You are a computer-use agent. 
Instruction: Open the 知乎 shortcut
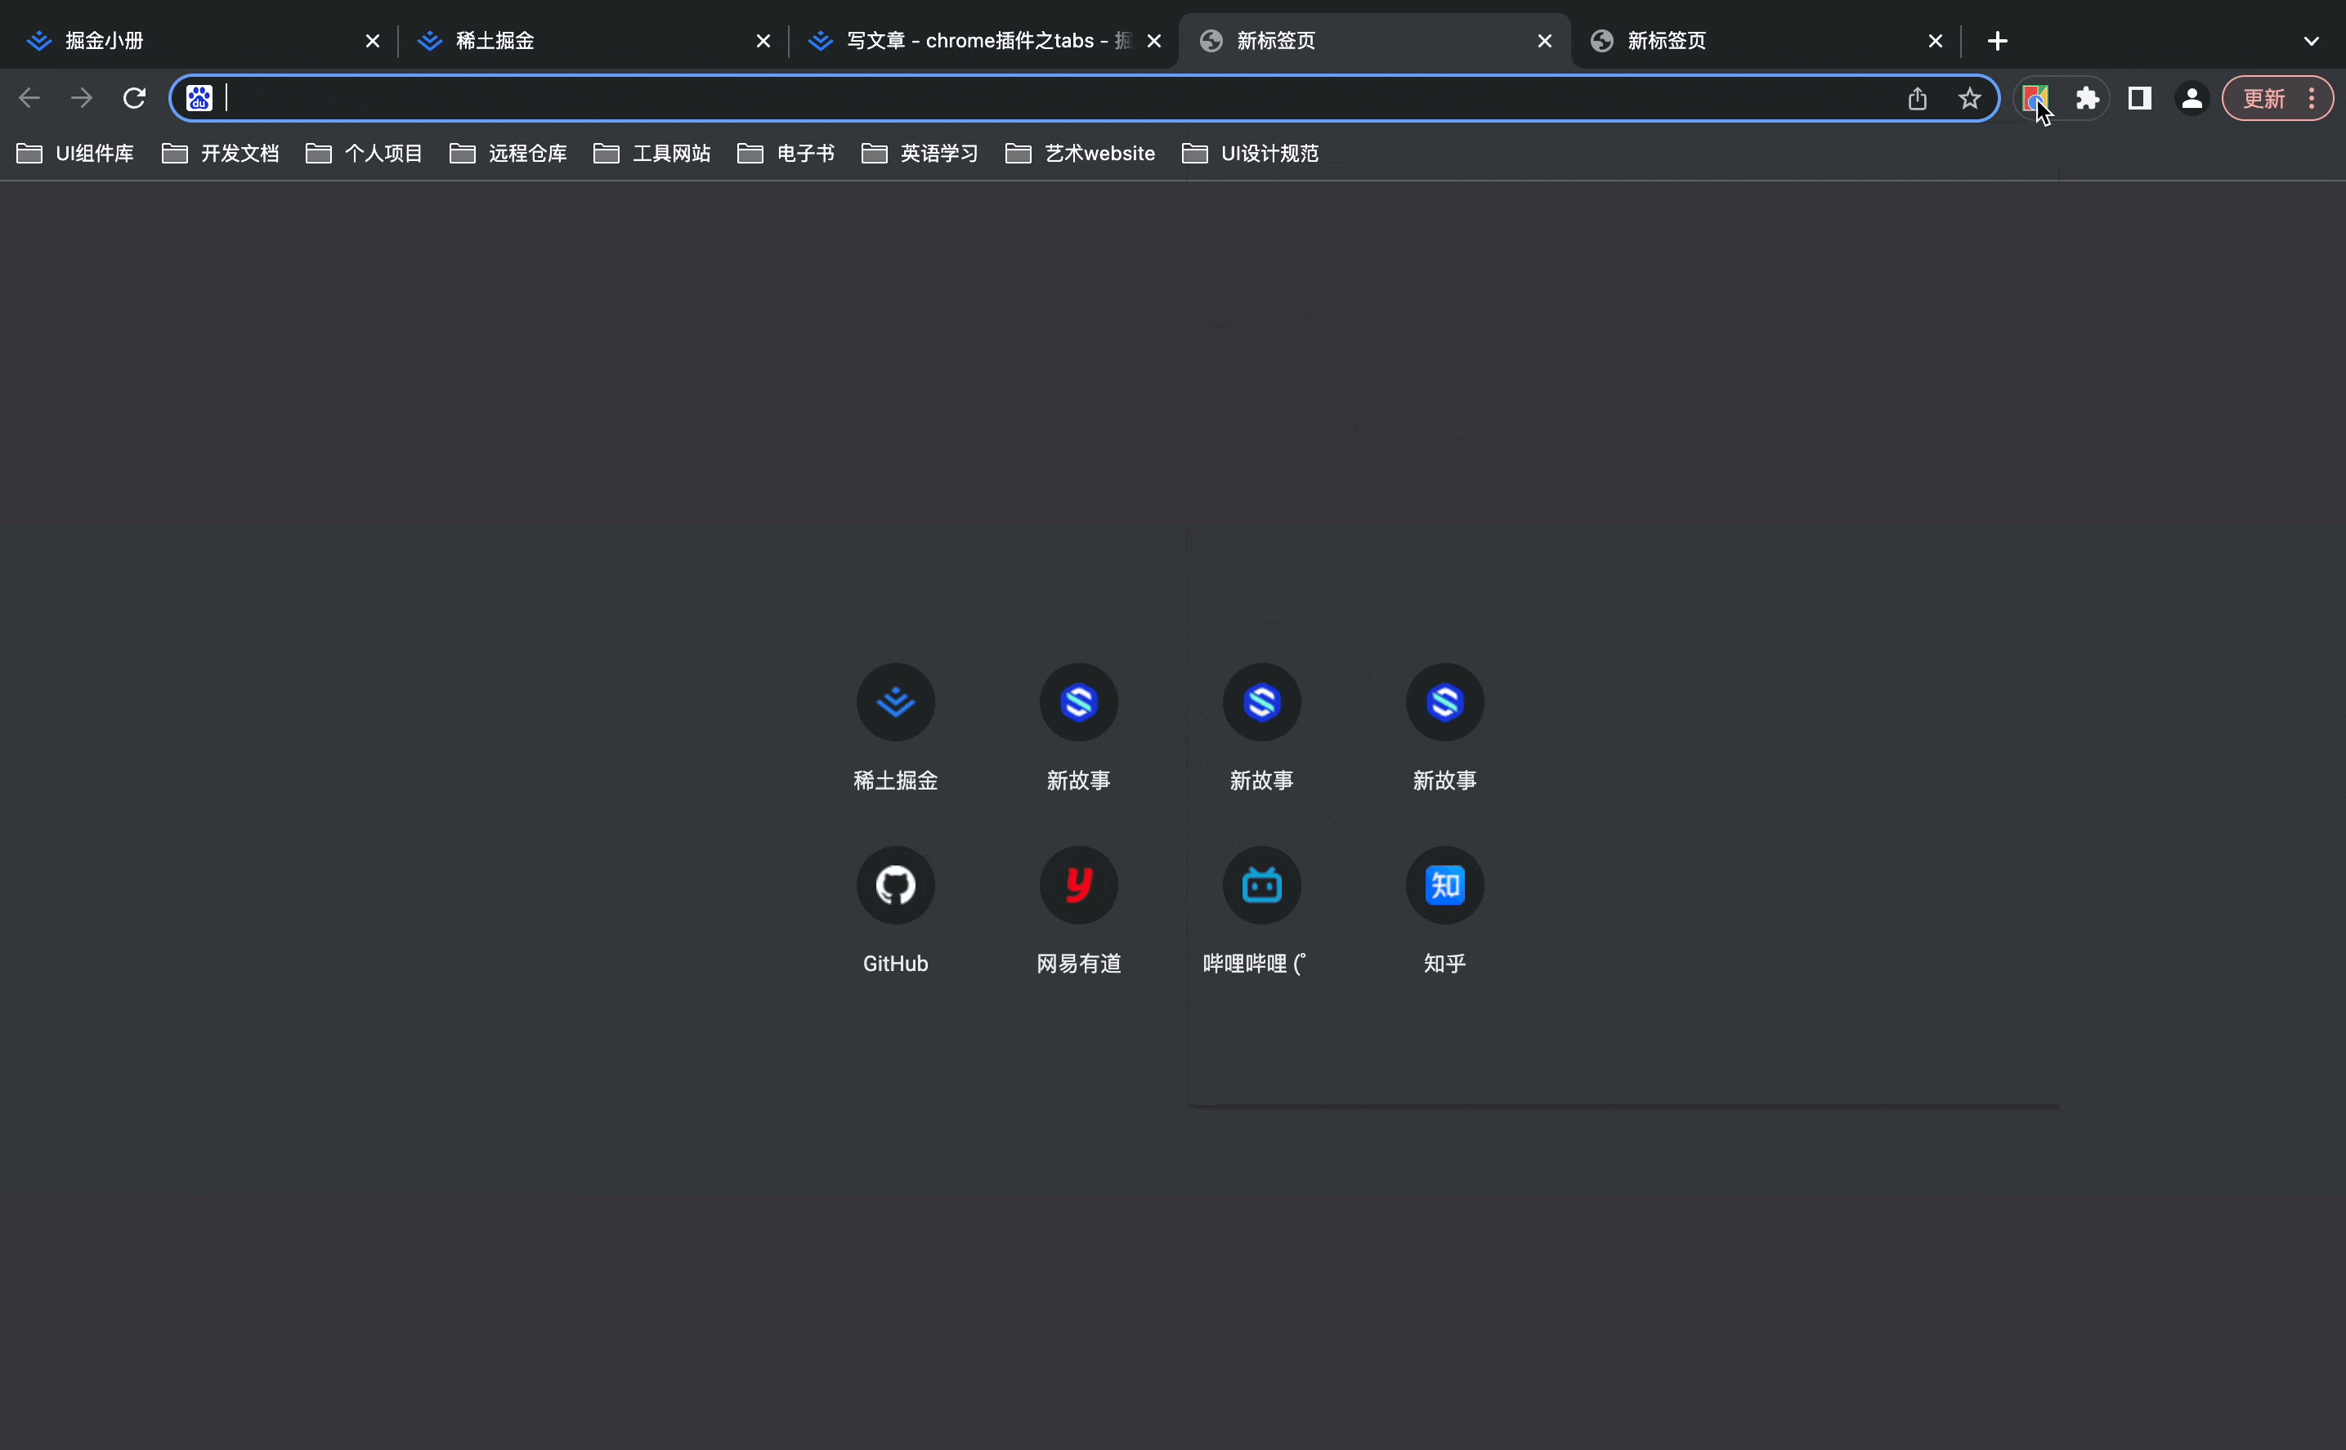(x=1444, y=885)
